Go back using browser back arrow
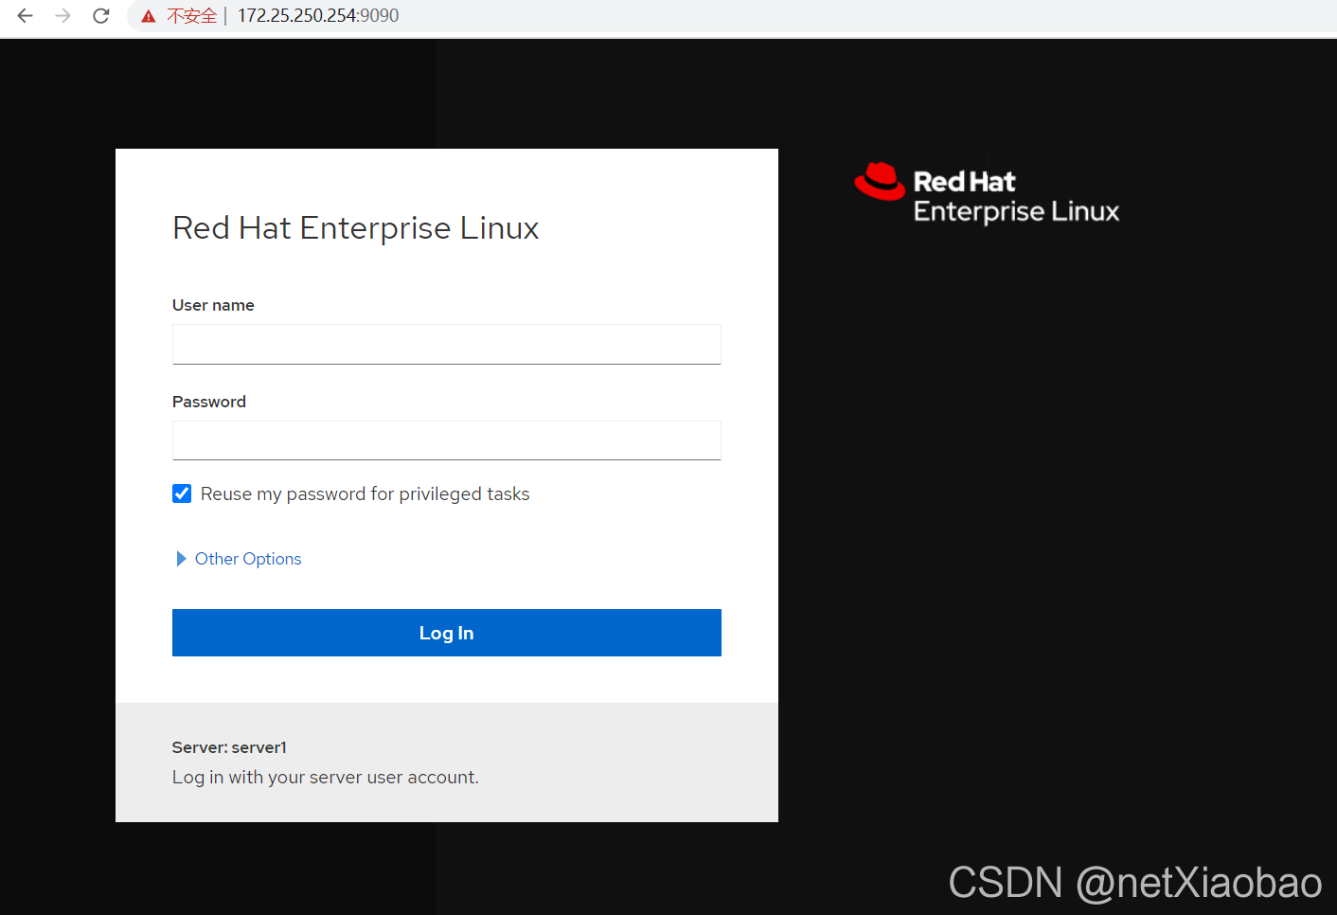 (26, 15)
